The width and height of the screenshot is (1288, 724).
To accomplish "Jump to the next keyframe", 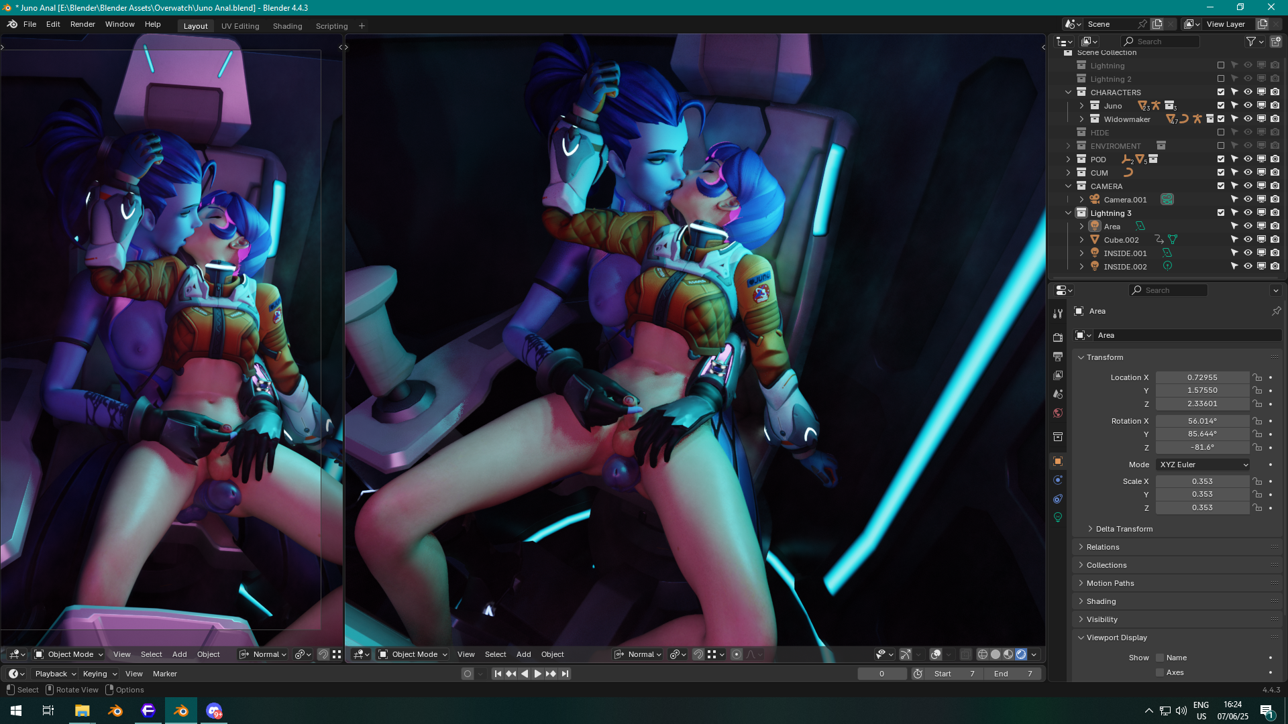I will [x=551, y=674].
